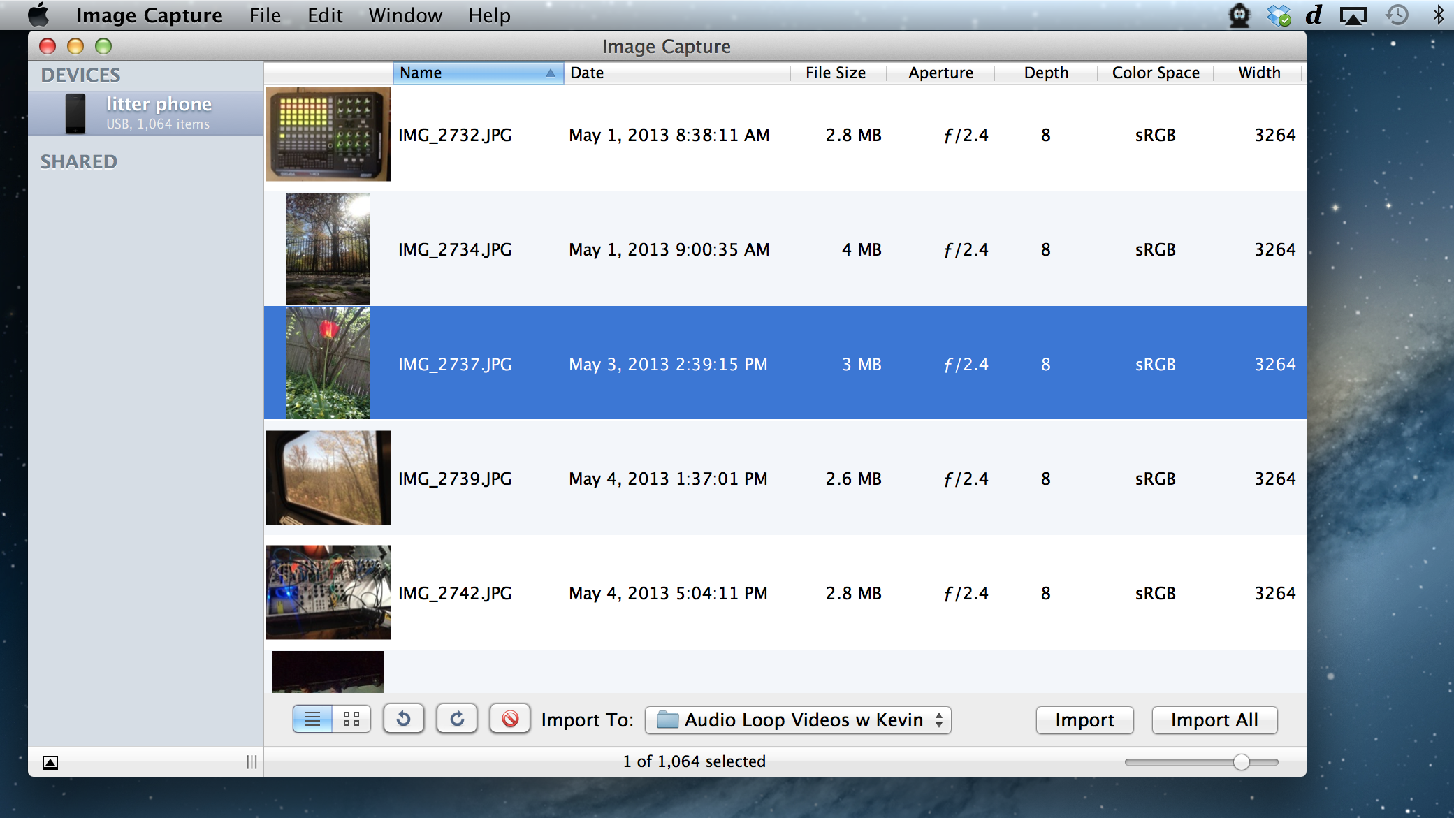Toggle the device settings pane icon at sidebar bottom
This screenshot has width=1454, height=818.
click(x=50, y=762)
